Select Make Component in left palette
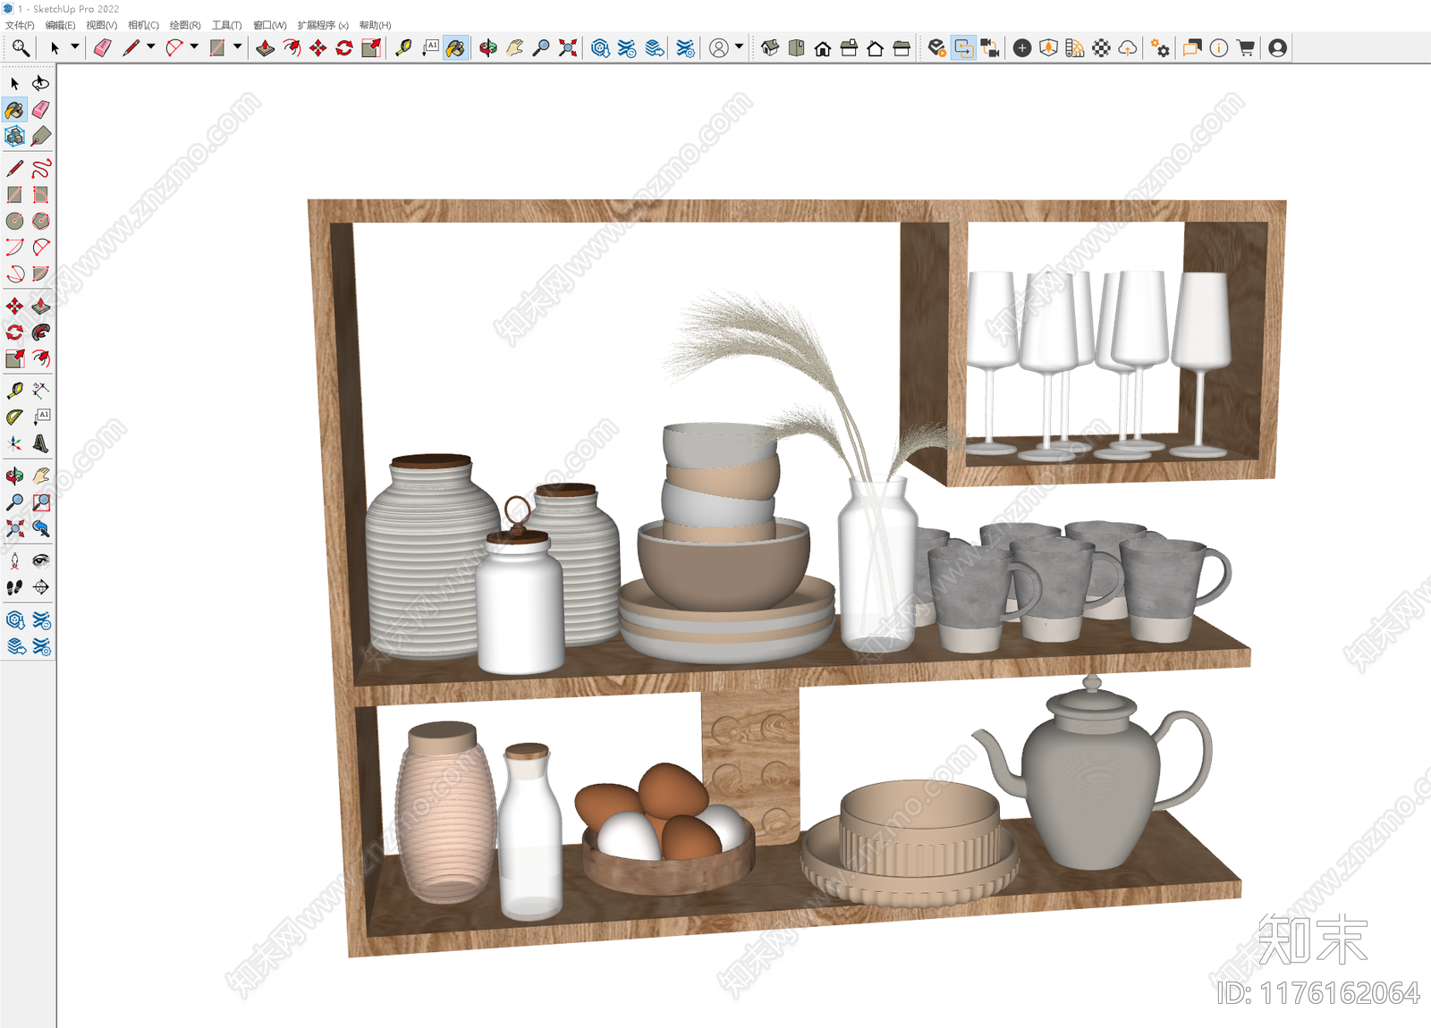The width and height of the screenshot is (1431, 1028). coord(14,136)
